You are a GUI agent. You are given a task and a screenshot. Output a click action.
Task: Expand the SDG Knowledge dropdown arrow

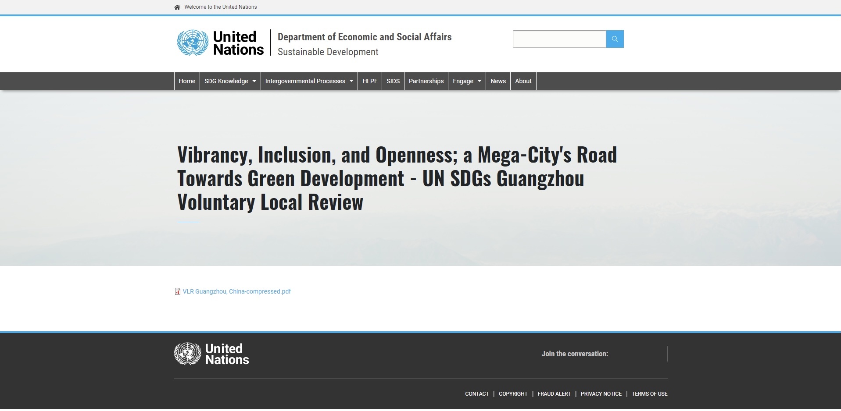coord(254,81)
